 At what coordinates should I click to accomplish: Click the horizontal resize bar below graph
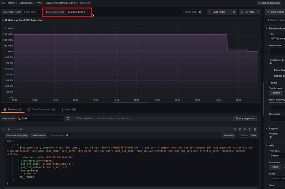click(x=129, y=103)
